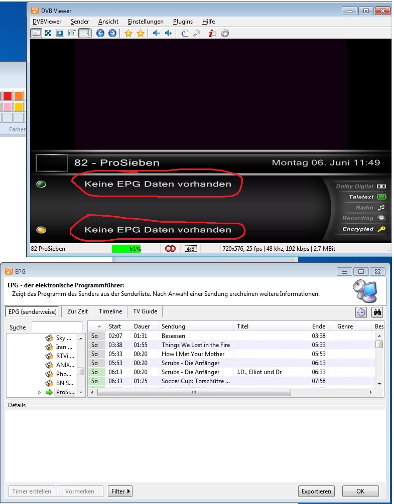Switch to the Zur Zeit tab
This screenshot has width=394, height=504.
tap(77, 311)
